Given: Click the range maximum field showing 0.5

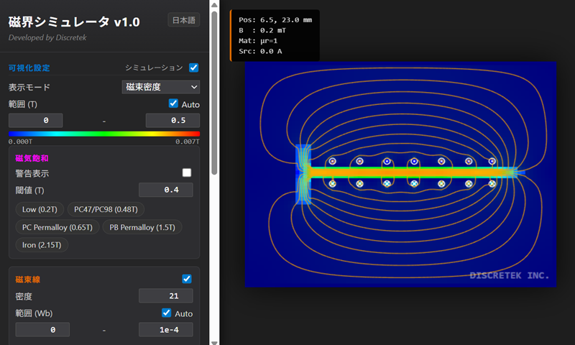Looking at the screenshot, I should 172,120.
